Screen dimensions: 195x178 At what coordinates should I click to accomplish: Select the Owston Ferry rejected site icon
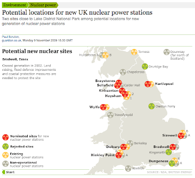coord(152,106)
